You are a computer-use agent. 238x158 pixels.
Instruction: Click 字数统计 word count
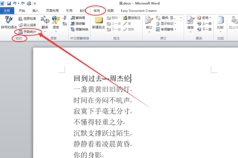[27, 32]
